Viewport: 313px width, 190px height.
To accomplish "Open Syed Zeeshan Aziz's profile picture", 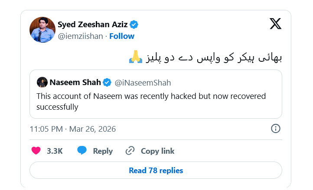I will (42, 30).
